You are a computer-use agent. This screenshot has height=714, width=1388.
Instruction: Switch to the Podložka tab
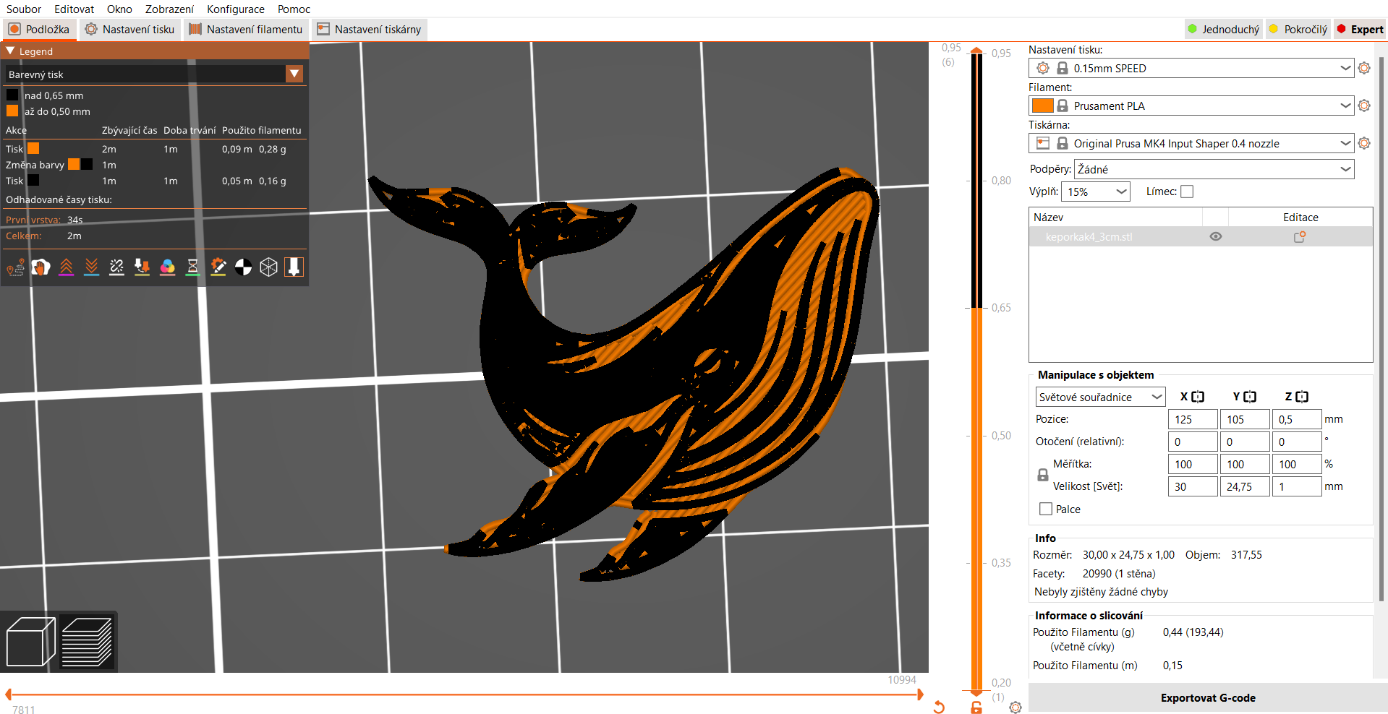(39, 30)
